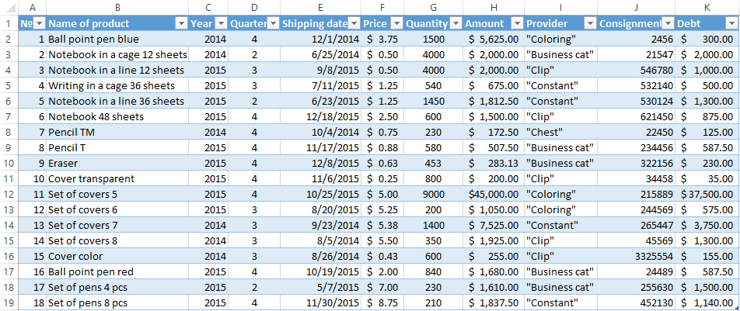Select row 19 using its row header
740x311 pixels.
(x=9, y=302)
